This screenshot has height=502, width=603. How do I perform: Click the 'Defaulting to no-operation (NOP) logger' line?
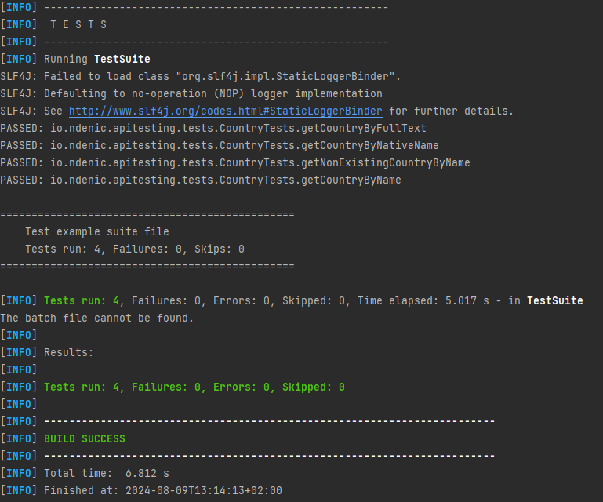191,94
